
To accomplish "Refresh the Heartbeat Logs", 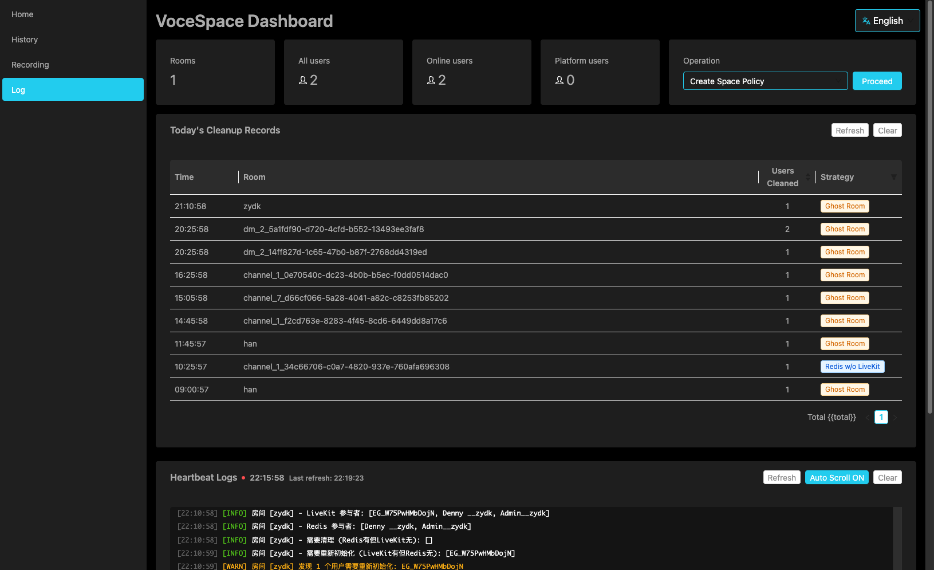I will point(781,477).
